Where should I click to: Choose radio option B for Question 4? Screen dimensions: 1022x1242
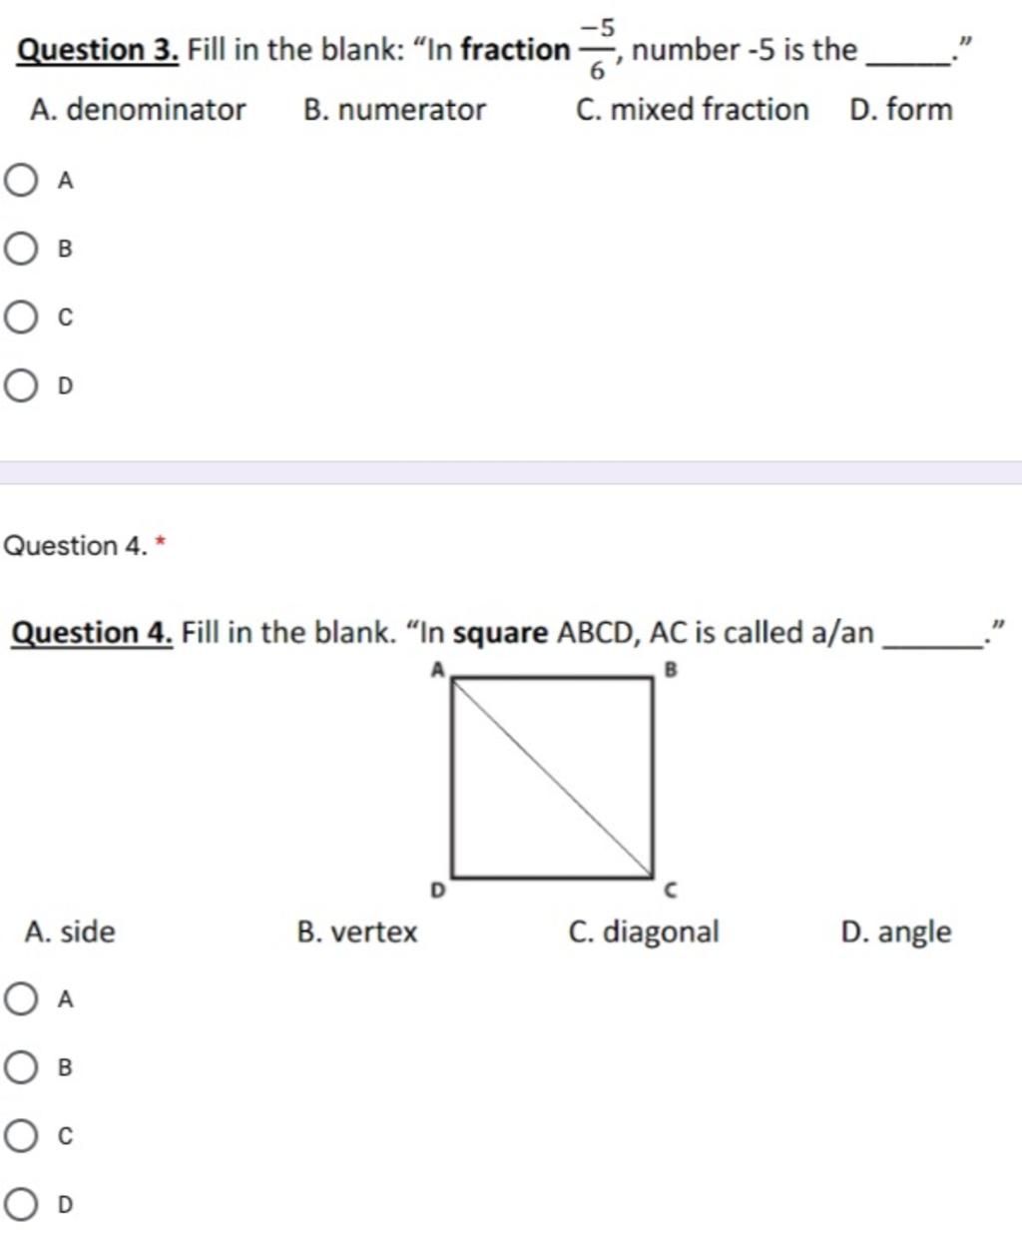tap(22, 1067)
